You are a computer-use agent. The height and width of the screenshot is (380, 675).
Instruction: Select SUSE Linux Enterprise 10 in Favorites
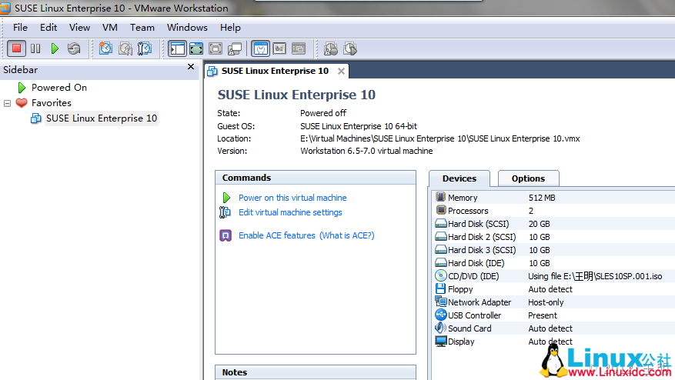click(102, 118)
